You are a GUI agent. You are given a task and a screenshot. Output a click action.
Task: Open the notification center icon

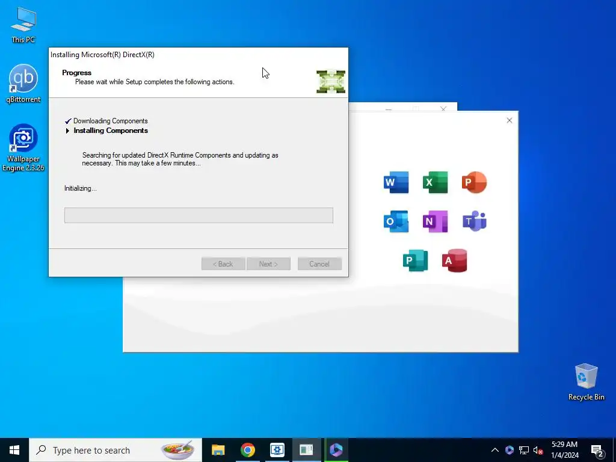point(597,451)
